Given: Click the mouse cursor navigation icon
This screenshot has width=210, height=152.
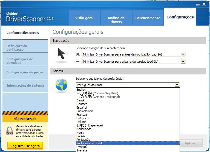Looking at the screenshot, I should (61, 54).
